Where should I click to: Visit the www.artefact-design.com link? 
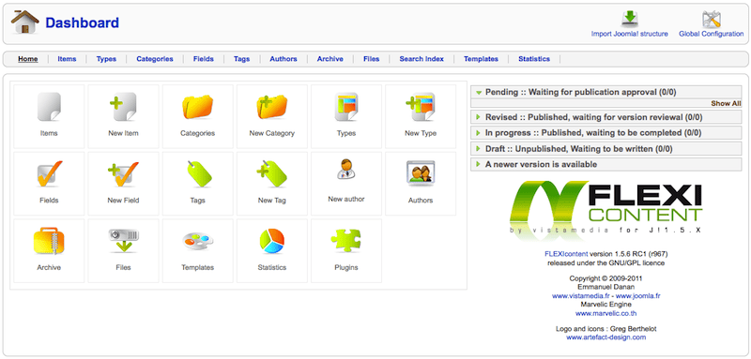coord(605,337)
